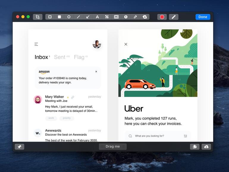
Task: Click the 'work' tag
Action: click(x=51, y=118)
